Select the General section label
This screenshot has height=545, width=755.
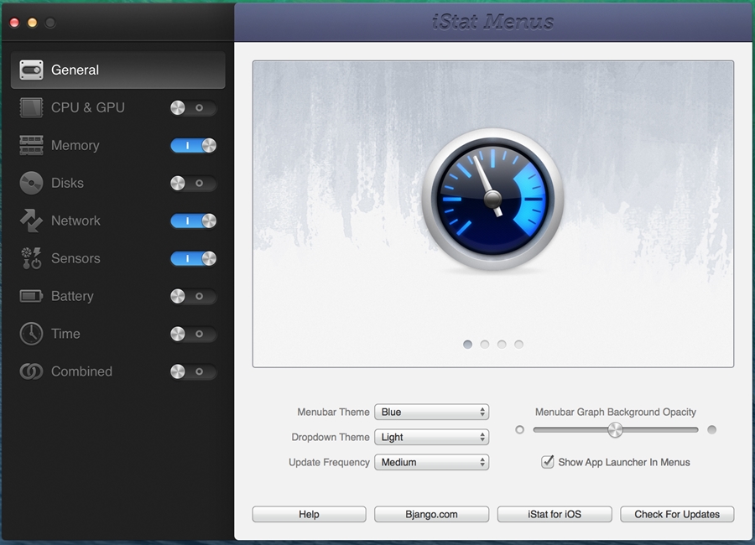pyautogui.click(x=75, y=70)
